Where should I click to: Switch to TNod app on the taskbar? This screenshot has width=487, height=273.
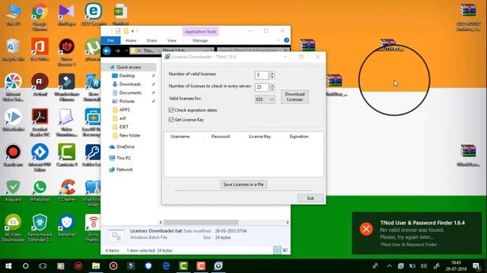coord(218,266)
